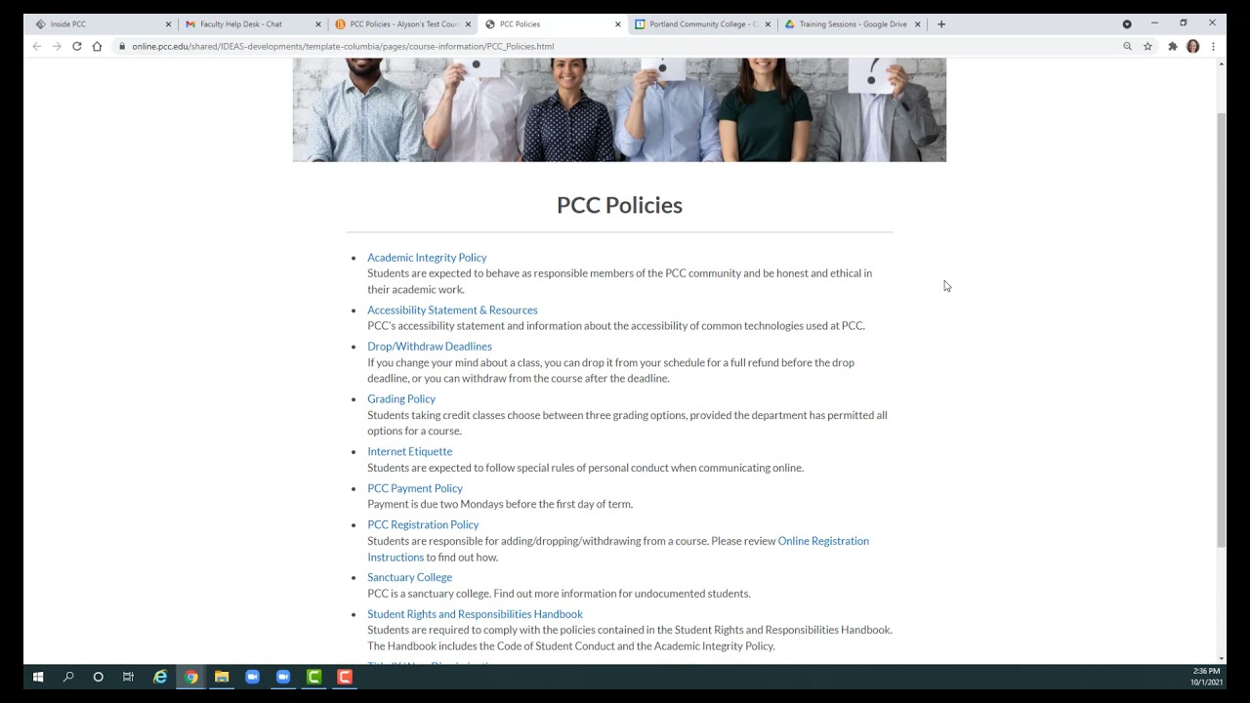Open the Extensions puzzle icon

tap(1173, 46)
